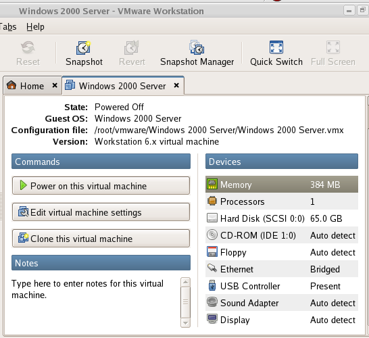Select the Processors device icon
This screenshot has width=369, height=338.
(x=212, y=201)
